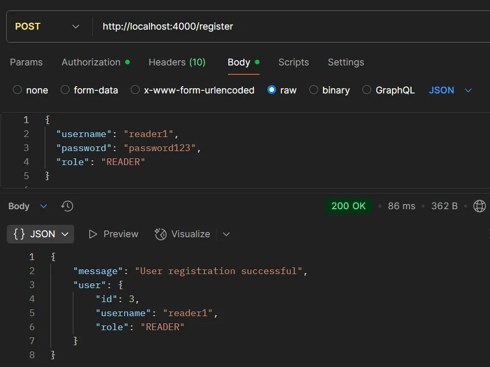Image resolution: width=490 pixels, height=367 pixels.
Task: Click the Preview label
Action: (120, 234)
